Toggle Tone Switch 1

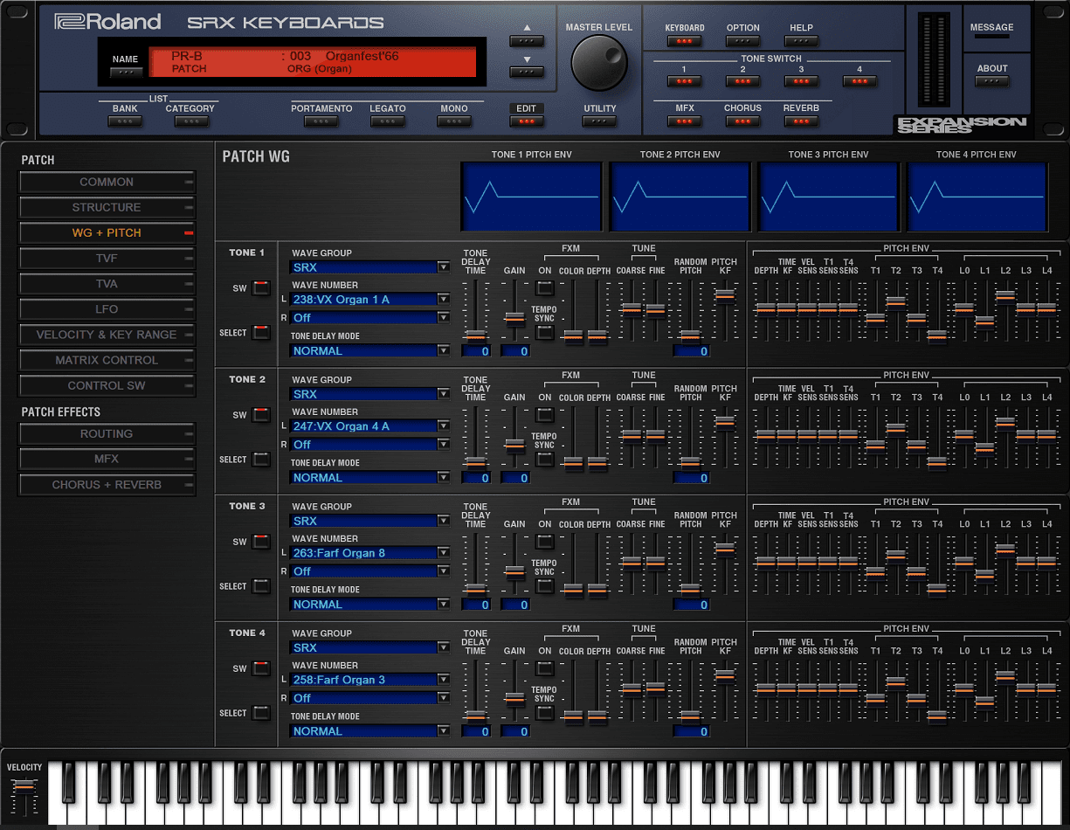click(684, 81)
